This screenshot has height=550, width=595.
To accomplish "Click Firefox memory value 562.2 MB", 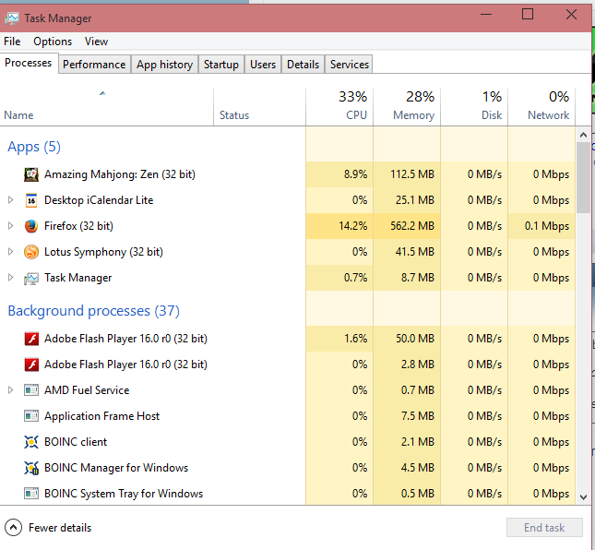I will click(412, 226).
